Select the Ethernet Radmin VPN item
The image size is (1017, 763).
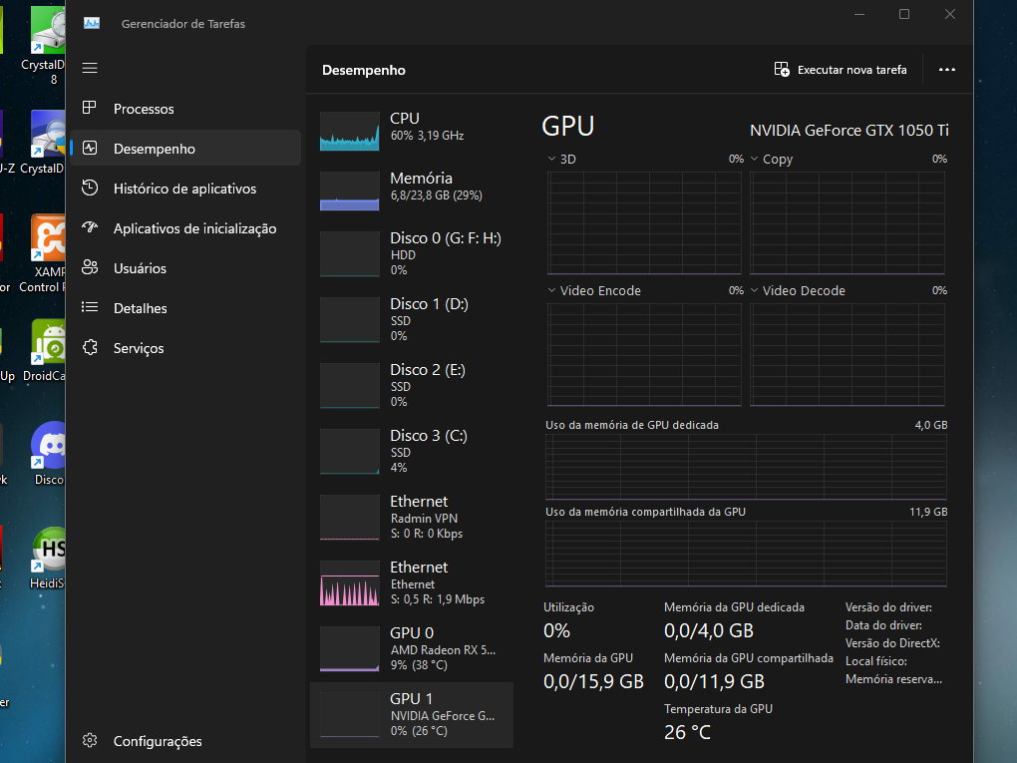click(x=412, y=517)
